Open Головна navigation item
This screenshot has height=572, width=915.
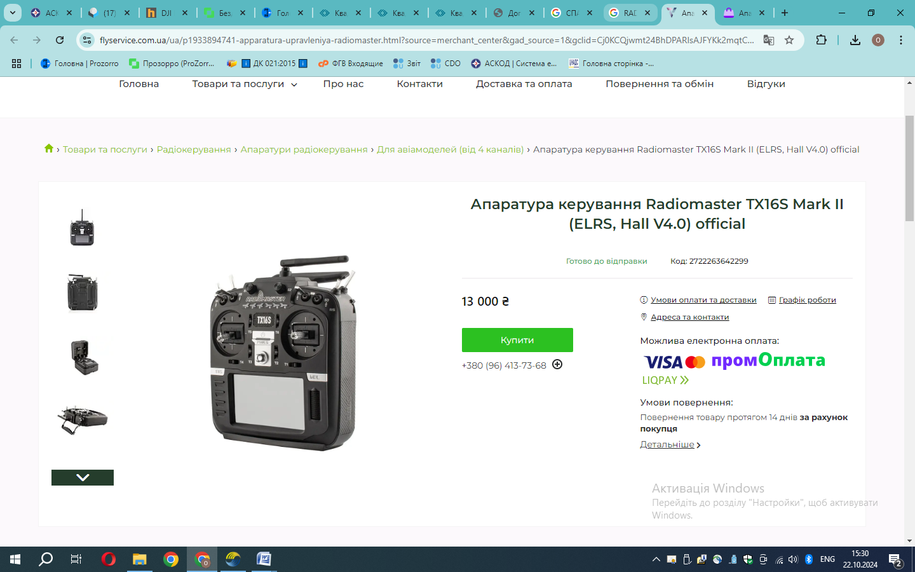coord(139,84)
